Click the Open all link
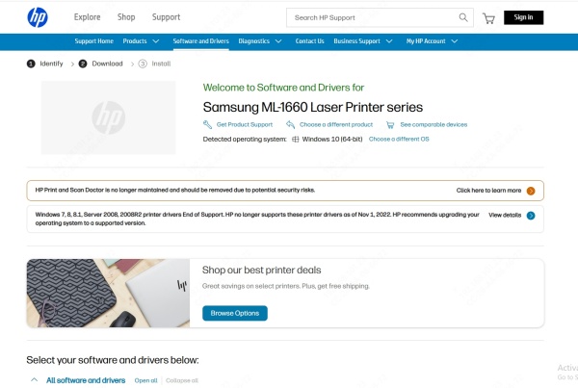Viewport: 578px width, 388px height. tap(146, 380)
